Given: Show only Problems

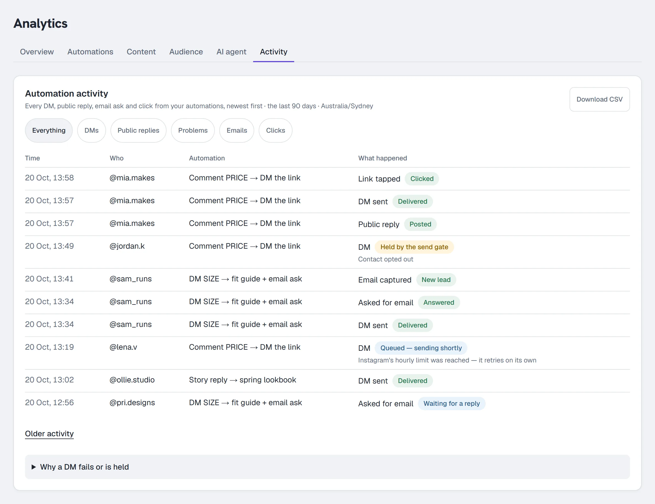Looking at the screenshot, I should [193, 130].
